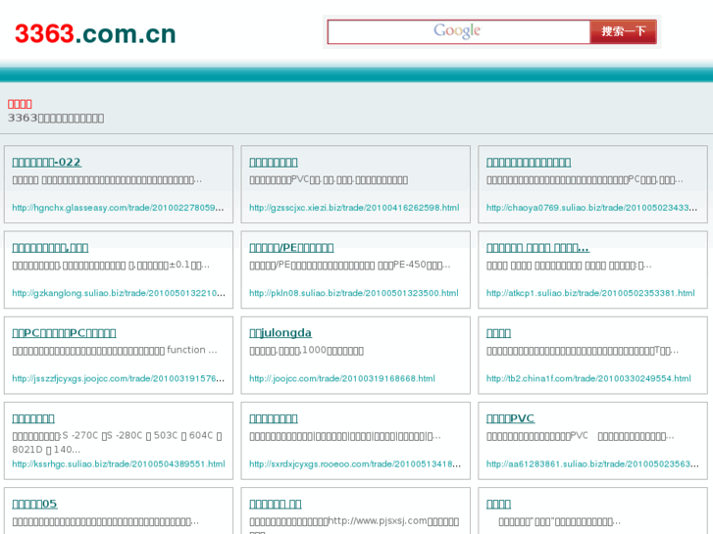Open the gzsscjxc.xiezi.biz trade URL

tap(354, 208)
